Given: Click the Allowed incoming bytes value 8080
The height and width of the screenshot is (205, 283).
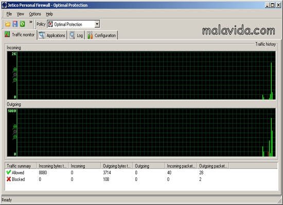Looking at the screenshot, I should tap(43, 173).
